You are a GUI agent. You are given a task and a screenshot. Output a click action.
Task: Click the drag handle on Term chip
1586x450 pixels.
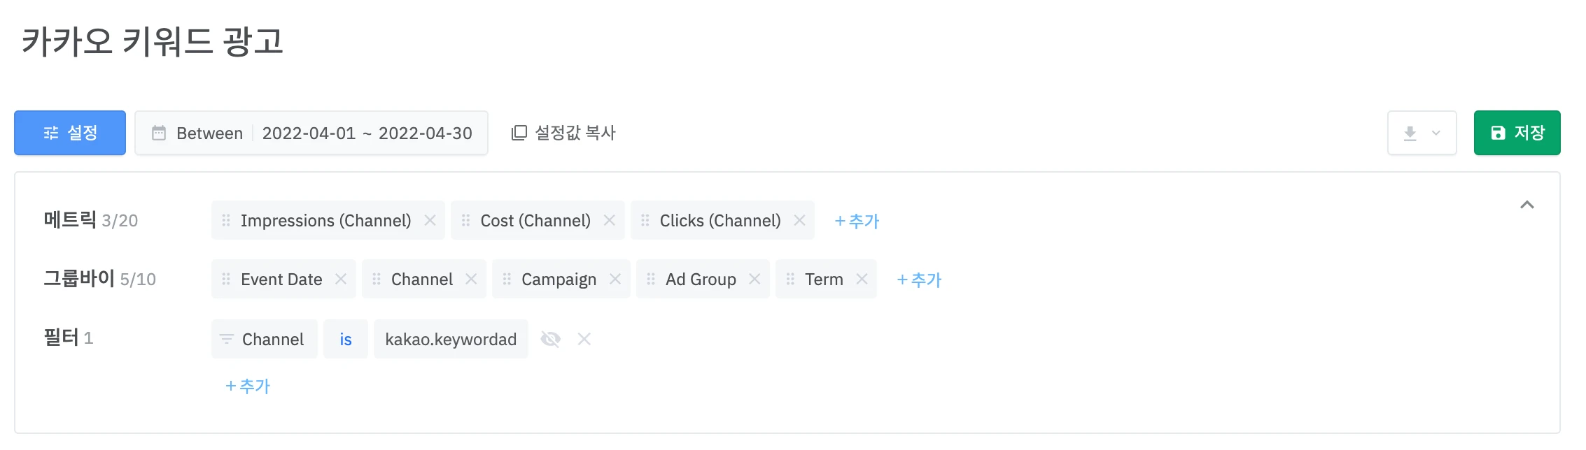click(x=790, y=280)
